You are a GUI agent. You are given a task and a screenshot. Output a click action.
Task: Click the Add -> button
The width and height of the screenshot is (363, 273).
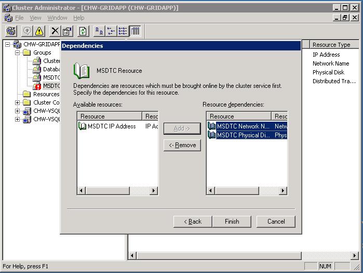(182, 128)
